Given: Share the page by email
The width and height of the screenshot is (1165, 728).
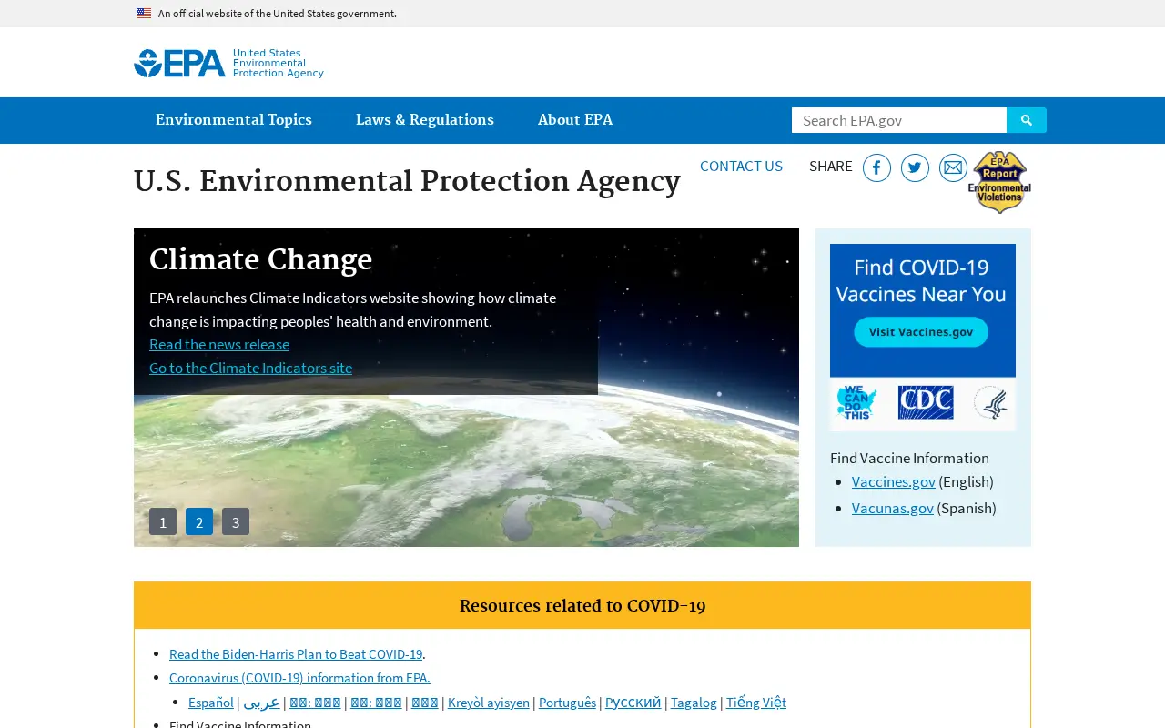Looking at the screenshot, I should coord(953,167).
